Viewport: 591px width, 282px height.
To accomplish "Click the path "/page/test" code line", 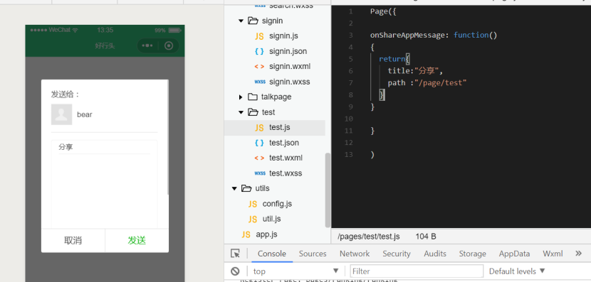I will click(x=427, y=82).
